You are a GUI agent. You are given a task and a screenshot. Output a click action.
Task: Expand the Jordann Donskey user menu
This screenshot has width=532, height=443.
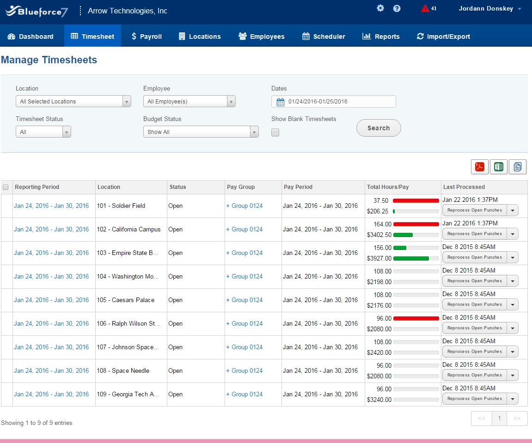pos(489,8)
